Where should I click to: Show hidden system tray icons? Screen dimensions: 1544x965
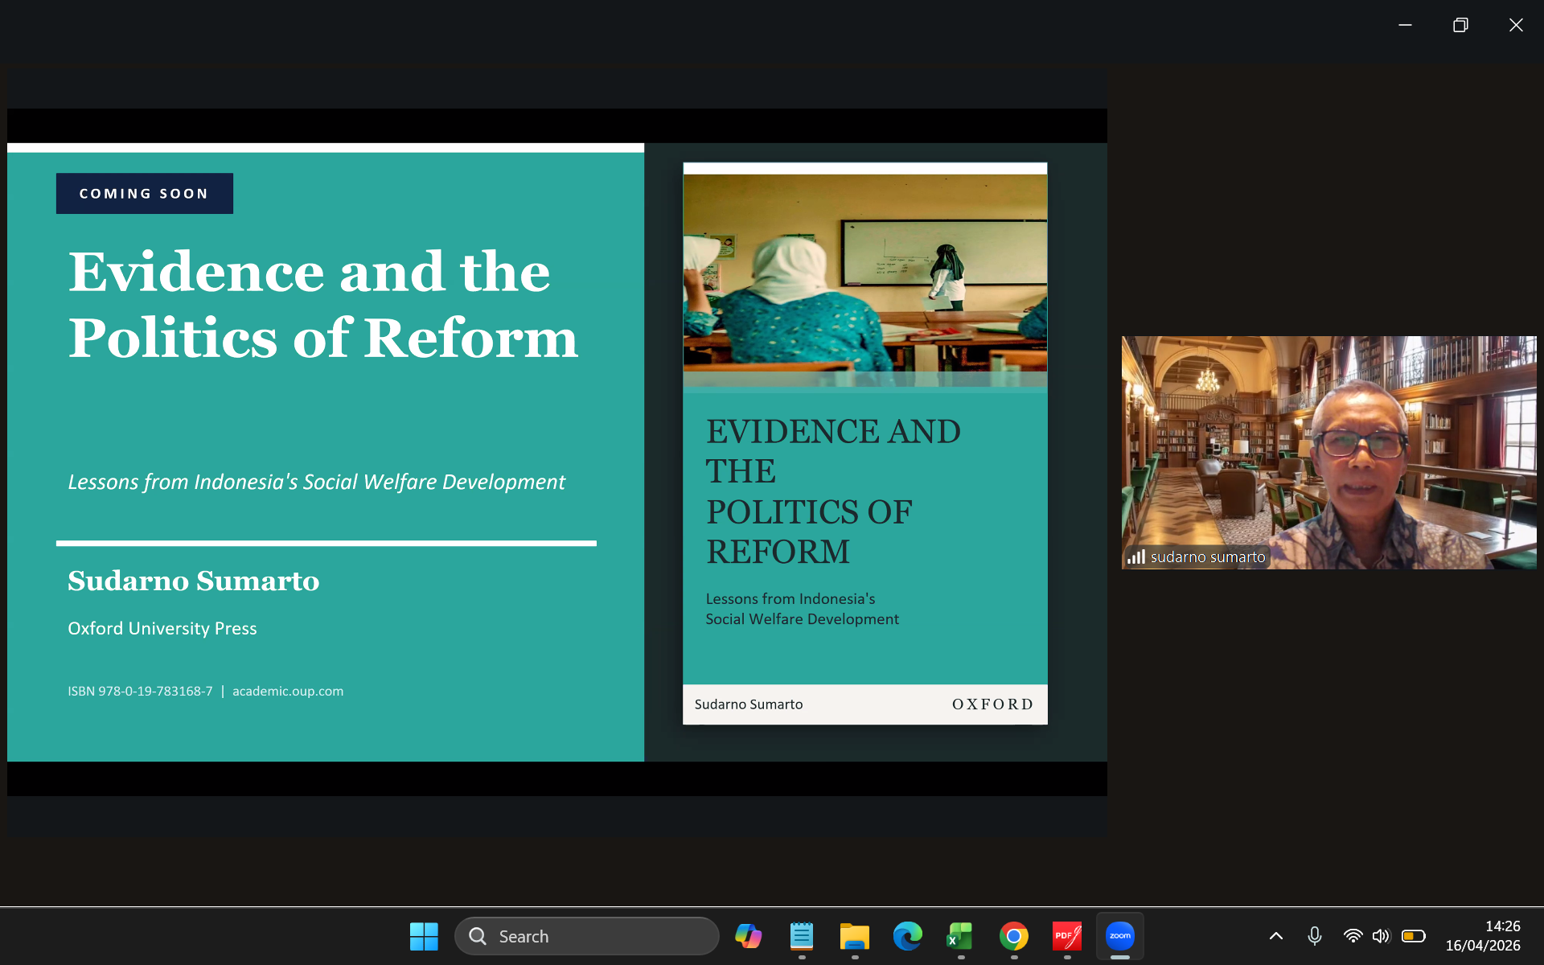point(1276,936)
